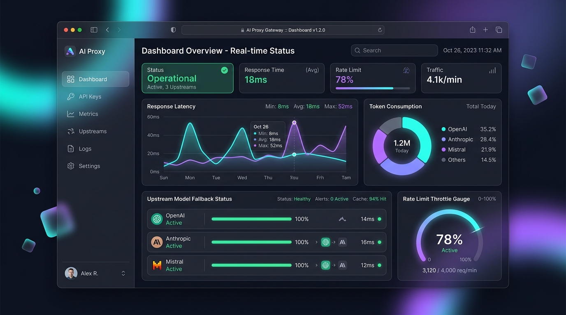Click the Status Healthy text
566x315 pixels.
pyautogui.click(x=294, y=199)
